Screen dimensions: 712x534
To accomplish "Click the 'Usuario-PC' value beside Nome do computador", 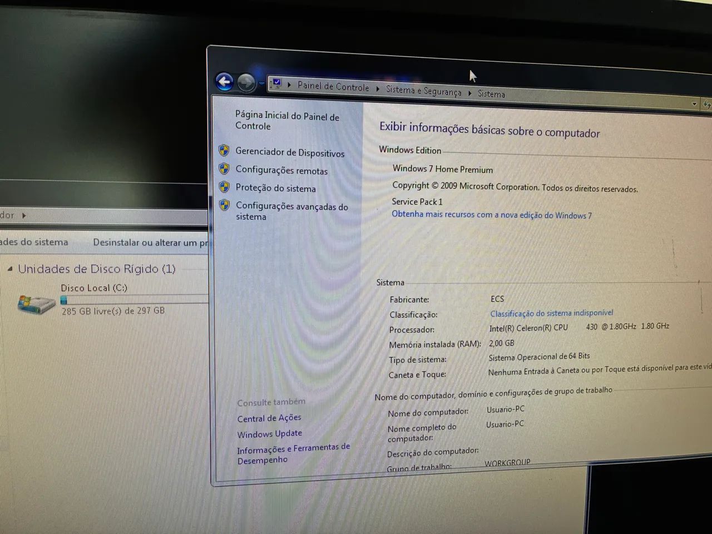I will [505, 409].
